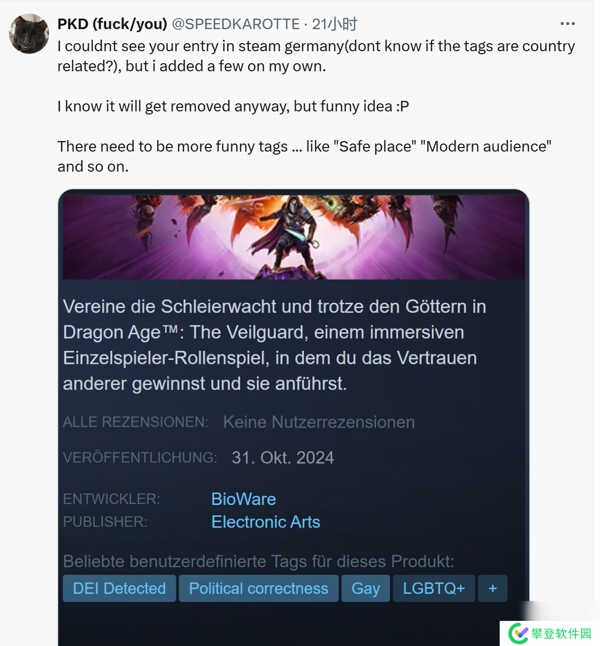Follow the Electronic Arts publisher link
The image size is (600, 646).
click(266, 522)
